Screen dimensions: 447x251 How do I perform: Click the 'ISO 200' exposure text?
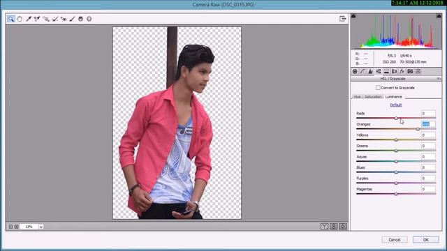tap(389, 62)
